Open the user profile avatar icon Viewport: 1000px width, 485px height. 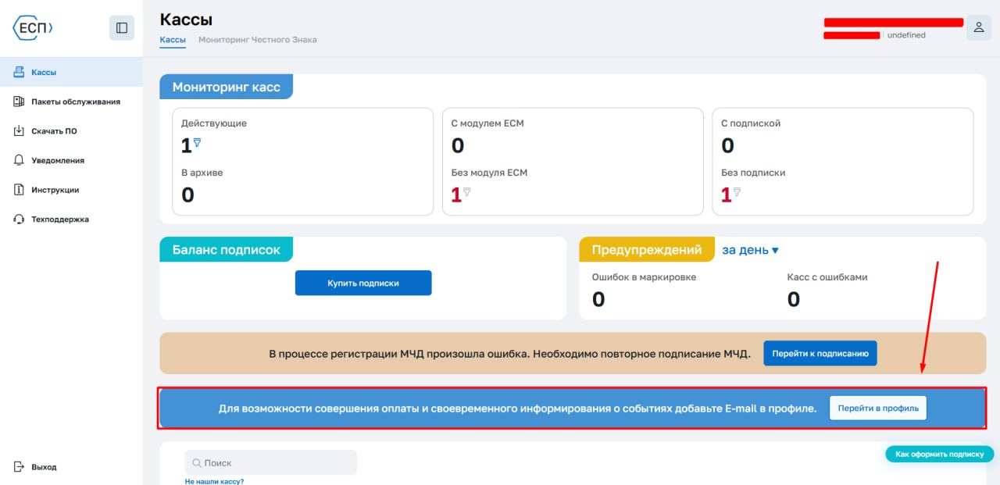pyautogui.click(x=978, y=28)
